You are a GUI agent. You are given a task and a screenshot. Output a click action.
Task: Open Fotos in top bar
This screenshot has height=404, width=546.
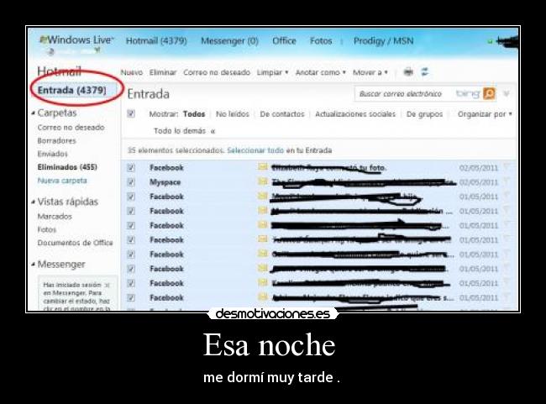pyautogui.click(x=321, y=41)
